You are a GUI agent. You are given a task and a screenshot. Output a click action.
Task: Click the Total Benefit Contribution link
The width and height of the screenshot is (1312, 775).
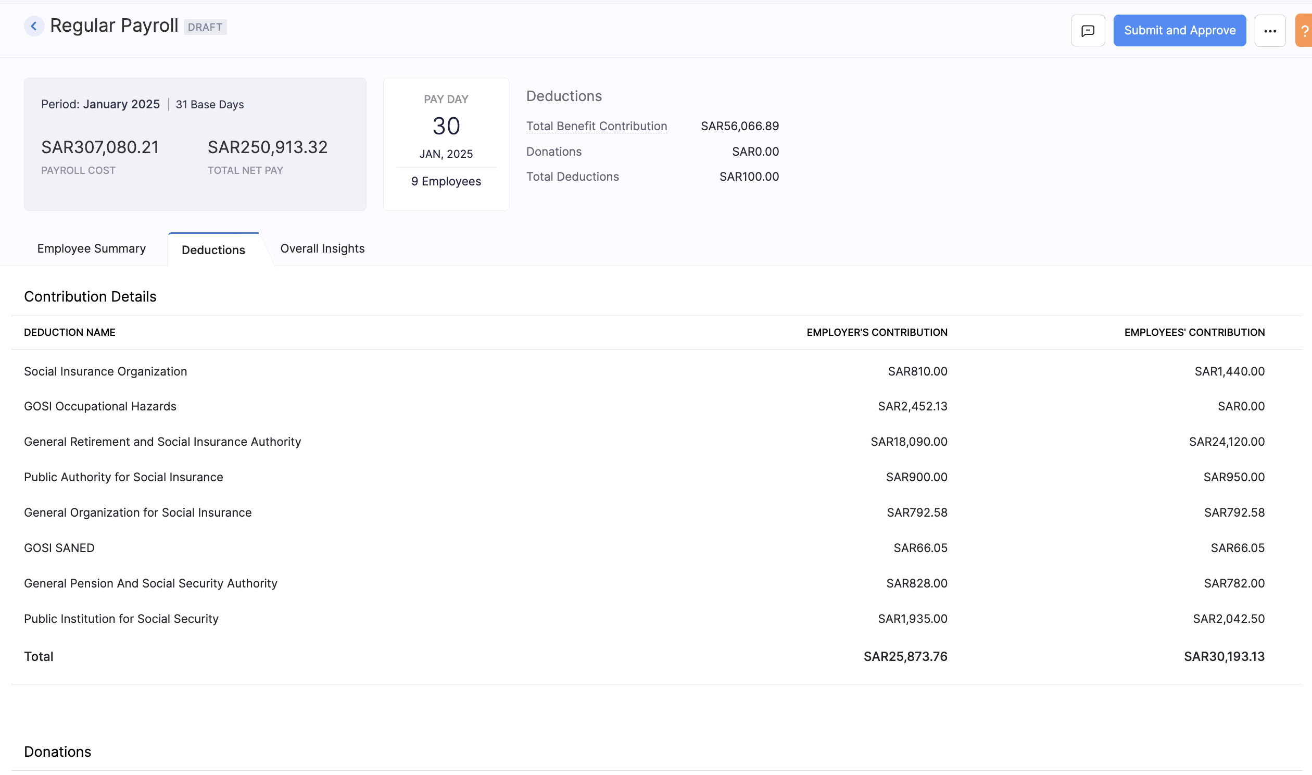pos(596,126)
